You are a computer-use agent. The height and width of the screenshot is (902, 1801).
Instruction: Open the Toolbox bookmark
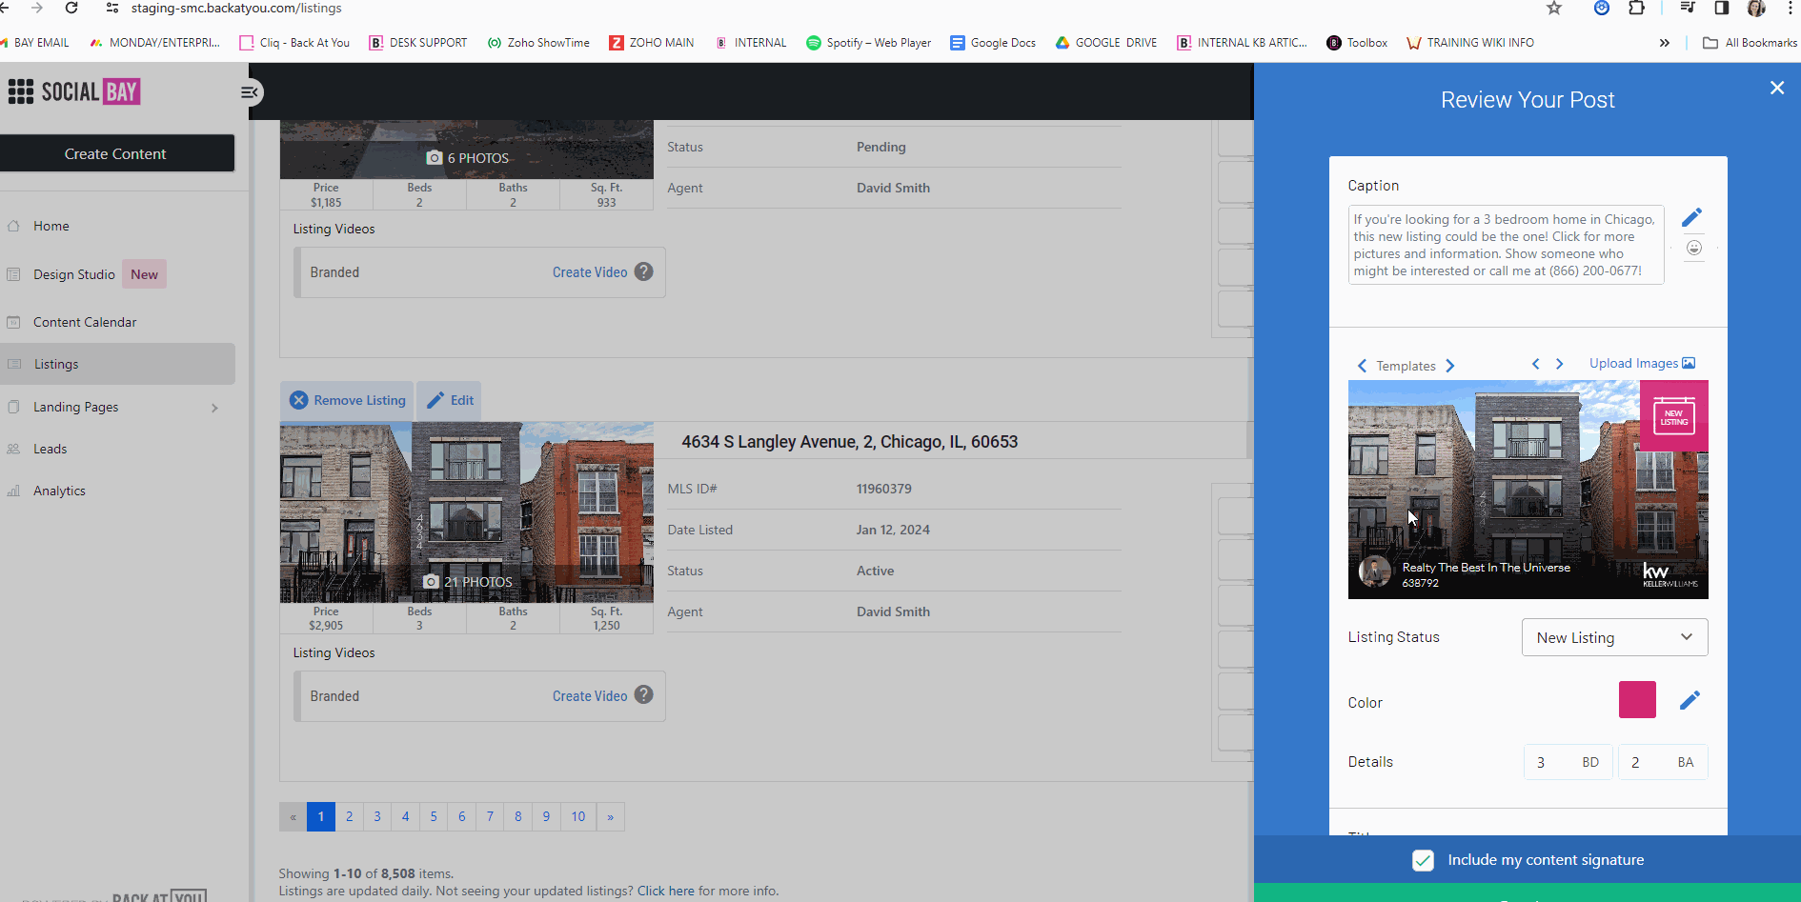pyautogui.click(x=1357, y=43)
